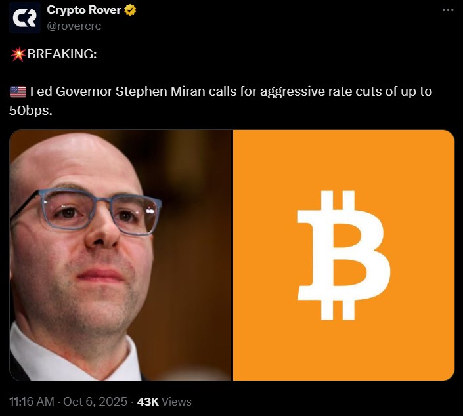Click the BREAKING: headline text

pos(62,54)
